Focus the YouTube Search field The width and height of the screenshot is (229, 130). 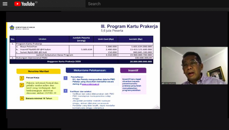point(157,4)
